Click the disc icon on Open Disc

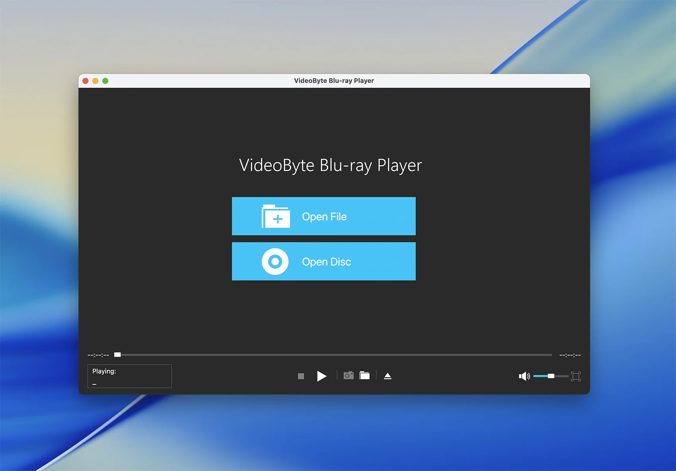click(x=275, y=262)
